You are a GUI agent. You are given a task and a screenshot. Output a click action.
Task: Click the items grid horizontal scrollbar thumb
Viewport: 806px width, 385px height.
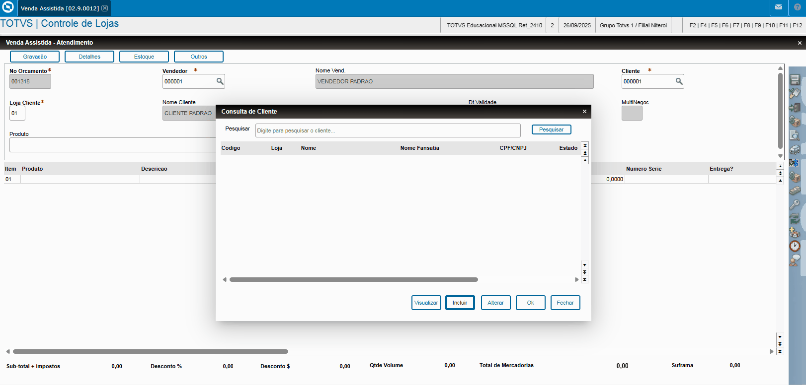pyautogui.click(x=151, y=352)
